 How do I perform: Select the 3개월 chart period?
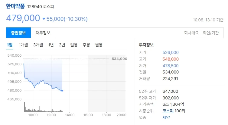(38, 45)
